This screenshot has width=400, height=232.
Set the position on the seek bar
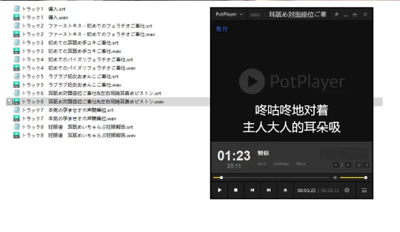pos(271,178)
